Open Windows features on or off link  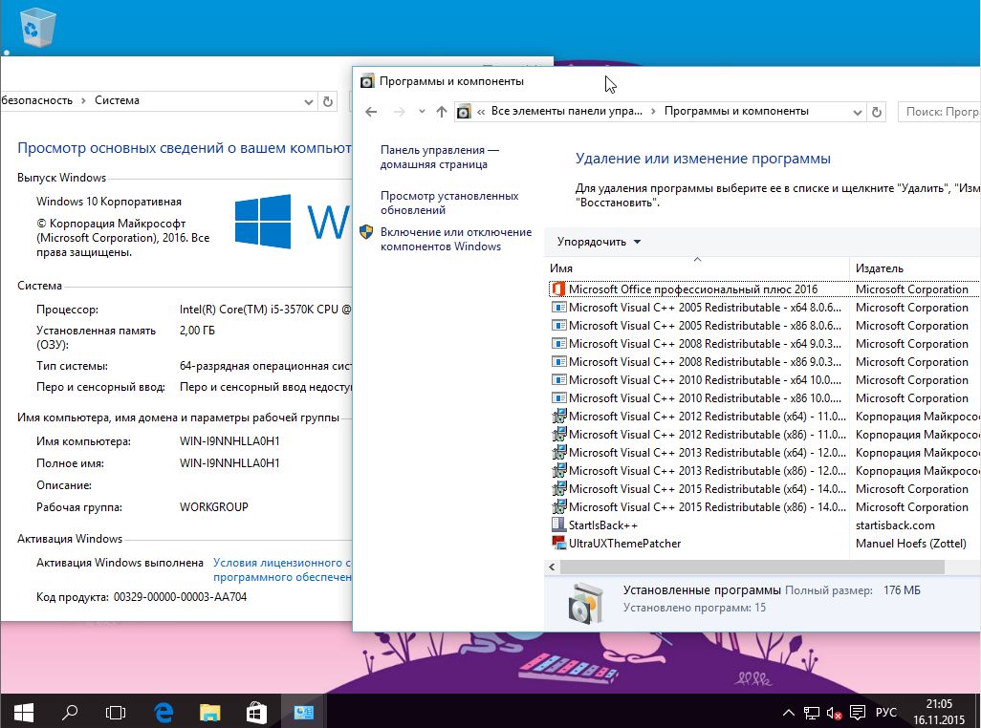coord(455,239)
